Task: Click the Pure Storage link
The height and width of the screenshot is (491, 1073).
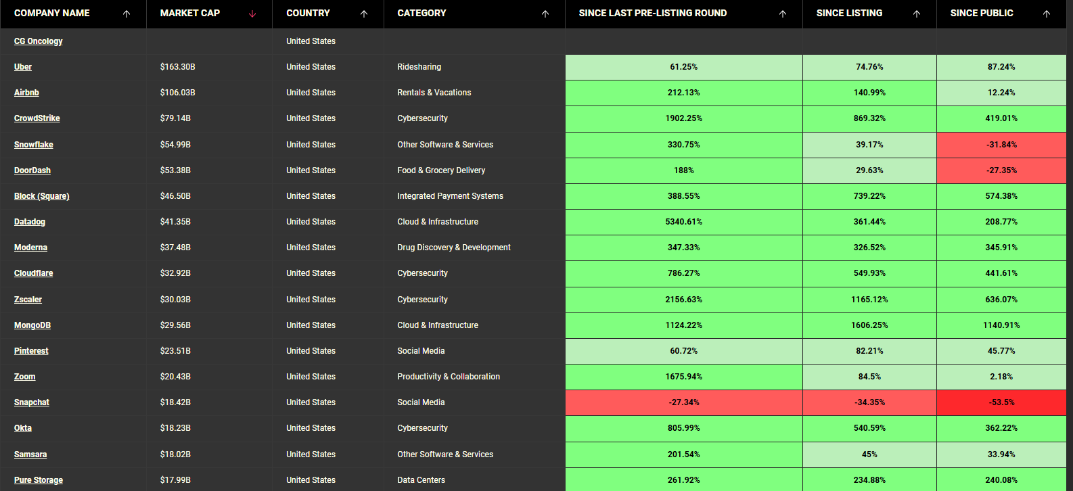Action: [39, 480]
